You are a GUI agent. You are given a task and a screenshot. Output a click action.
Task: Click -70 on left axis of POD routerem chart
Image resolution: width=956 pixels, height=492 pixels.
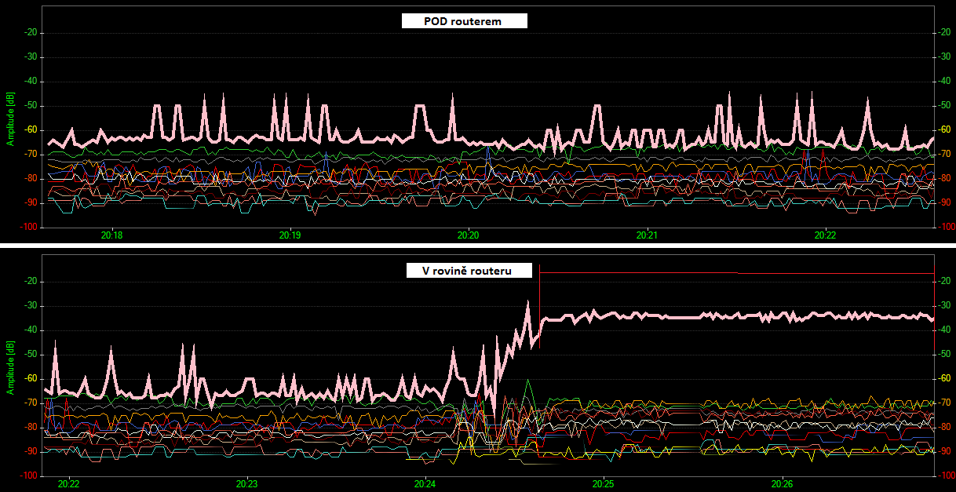pos(32,154)
